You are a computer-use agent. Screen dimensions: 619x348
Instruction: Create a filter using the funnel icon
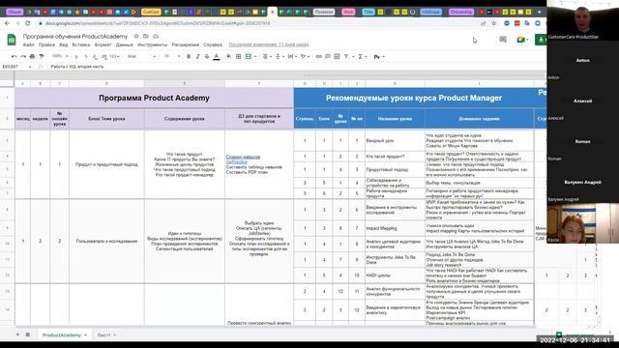coord(346,56)
